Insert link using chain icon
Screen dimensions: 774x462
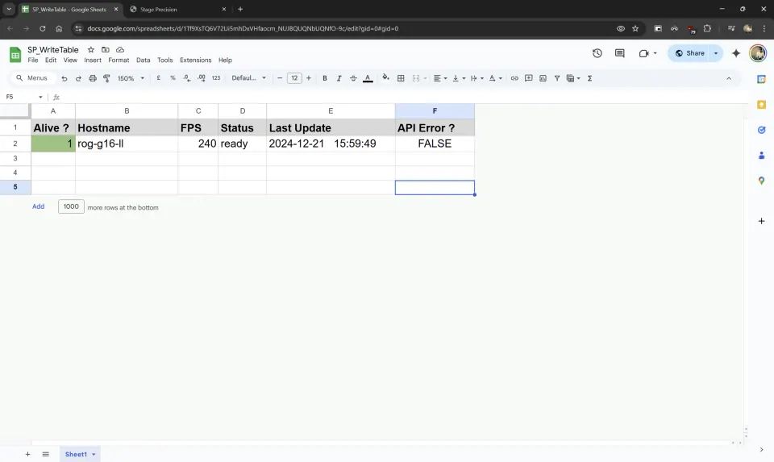click(514, 78)
